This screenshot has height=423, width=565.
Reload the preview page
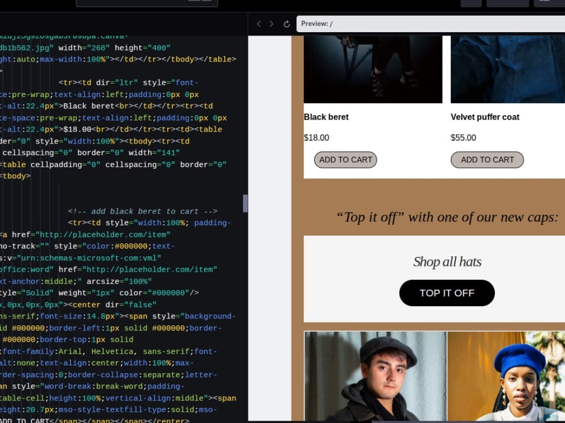[286, 24]
